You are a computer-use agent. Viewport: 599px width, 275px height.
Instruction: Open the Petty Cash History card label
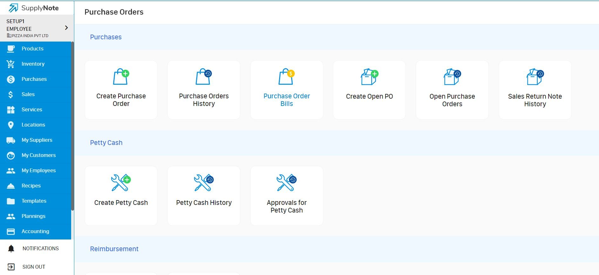[204, 203]
